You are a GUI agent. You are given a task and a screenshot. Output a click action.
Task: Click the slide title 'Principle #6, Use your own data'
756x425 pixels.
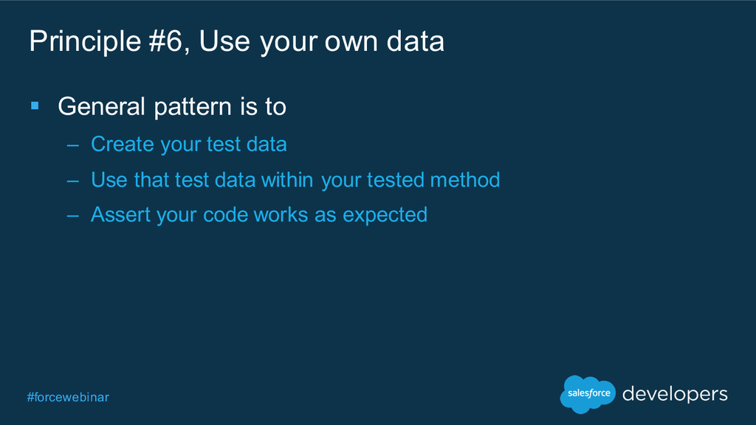click(x=236, y=41)
